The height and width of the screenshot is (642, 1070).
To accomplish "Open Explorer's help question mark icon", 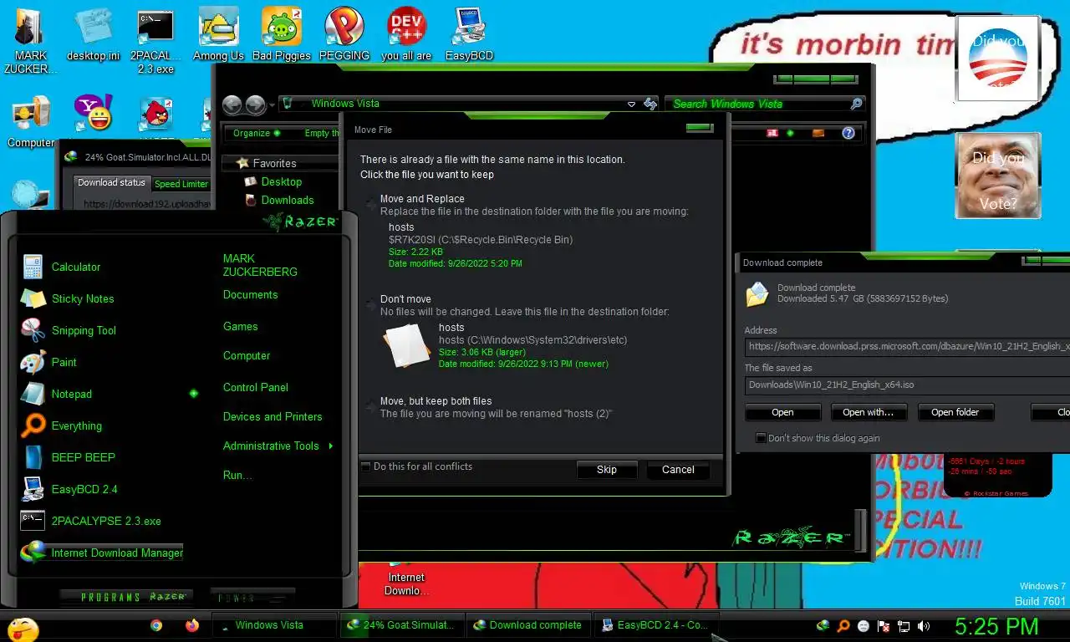I will tap(848, 133).
